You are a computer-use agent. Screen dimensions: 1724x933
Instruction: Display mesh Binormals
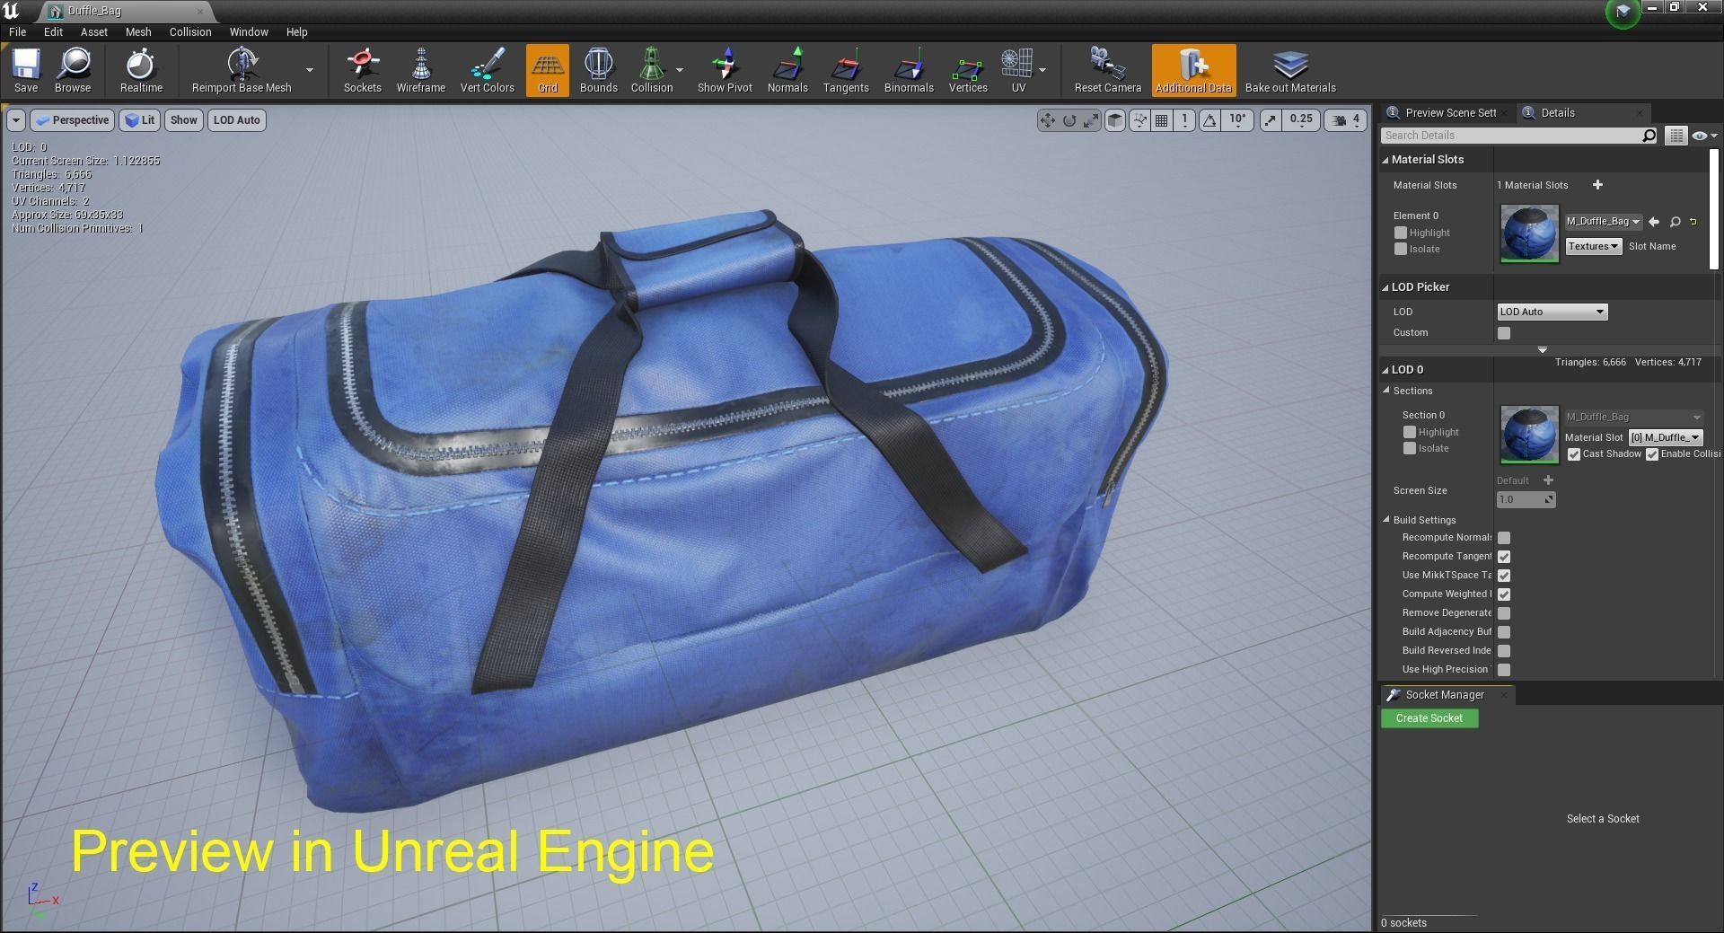pyautogui.click(x=909, y=70)
